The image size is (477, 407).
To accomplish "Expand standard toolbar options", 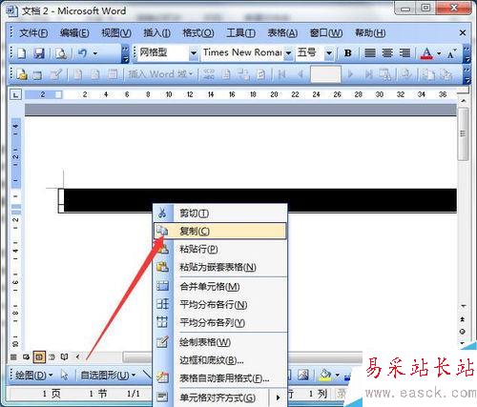I will (x=126, y=54).
